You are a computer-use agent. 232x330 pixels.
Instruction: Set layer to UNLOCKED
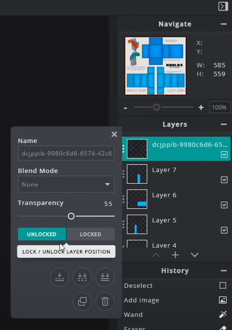click(42, 234)
